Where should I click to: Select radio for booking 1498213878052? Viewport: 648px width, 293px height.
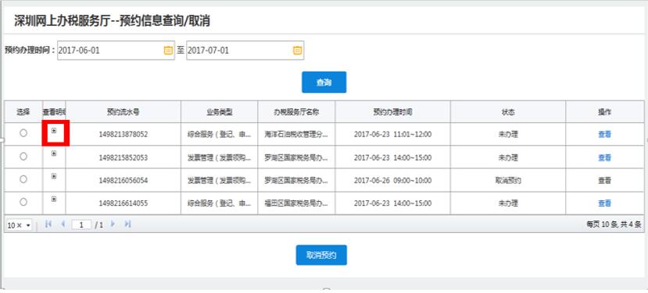[23, 132]
